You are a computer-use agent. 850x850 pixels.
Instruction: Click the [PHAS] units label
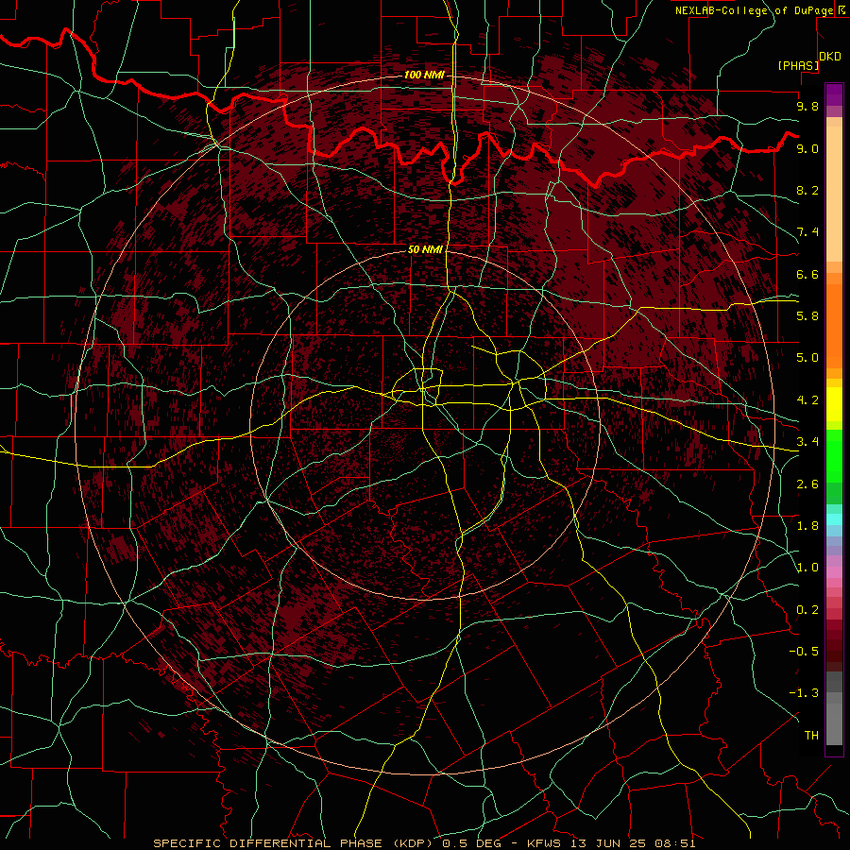(x=798, y=65)
